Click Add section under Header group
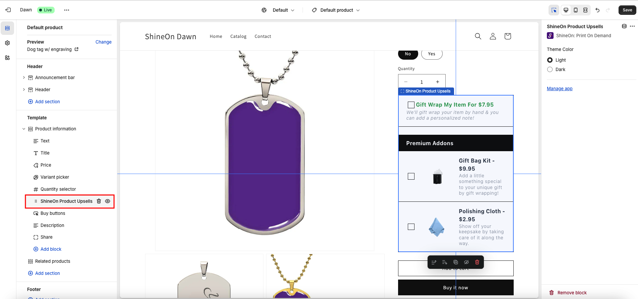This screenshot has height=299, width=638. pyautogui.click(x=44, y=102)
